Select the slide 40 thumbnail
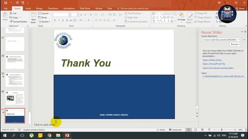 click(15, 98)
